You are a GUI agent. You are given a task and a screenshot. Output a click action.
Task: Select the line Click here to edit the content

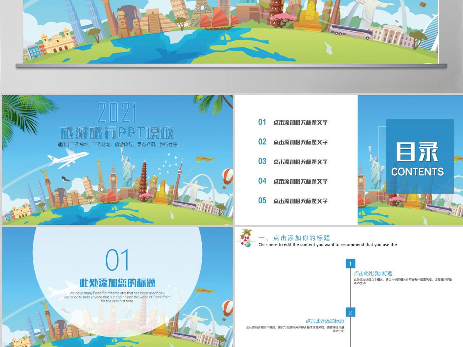point(328,244)
